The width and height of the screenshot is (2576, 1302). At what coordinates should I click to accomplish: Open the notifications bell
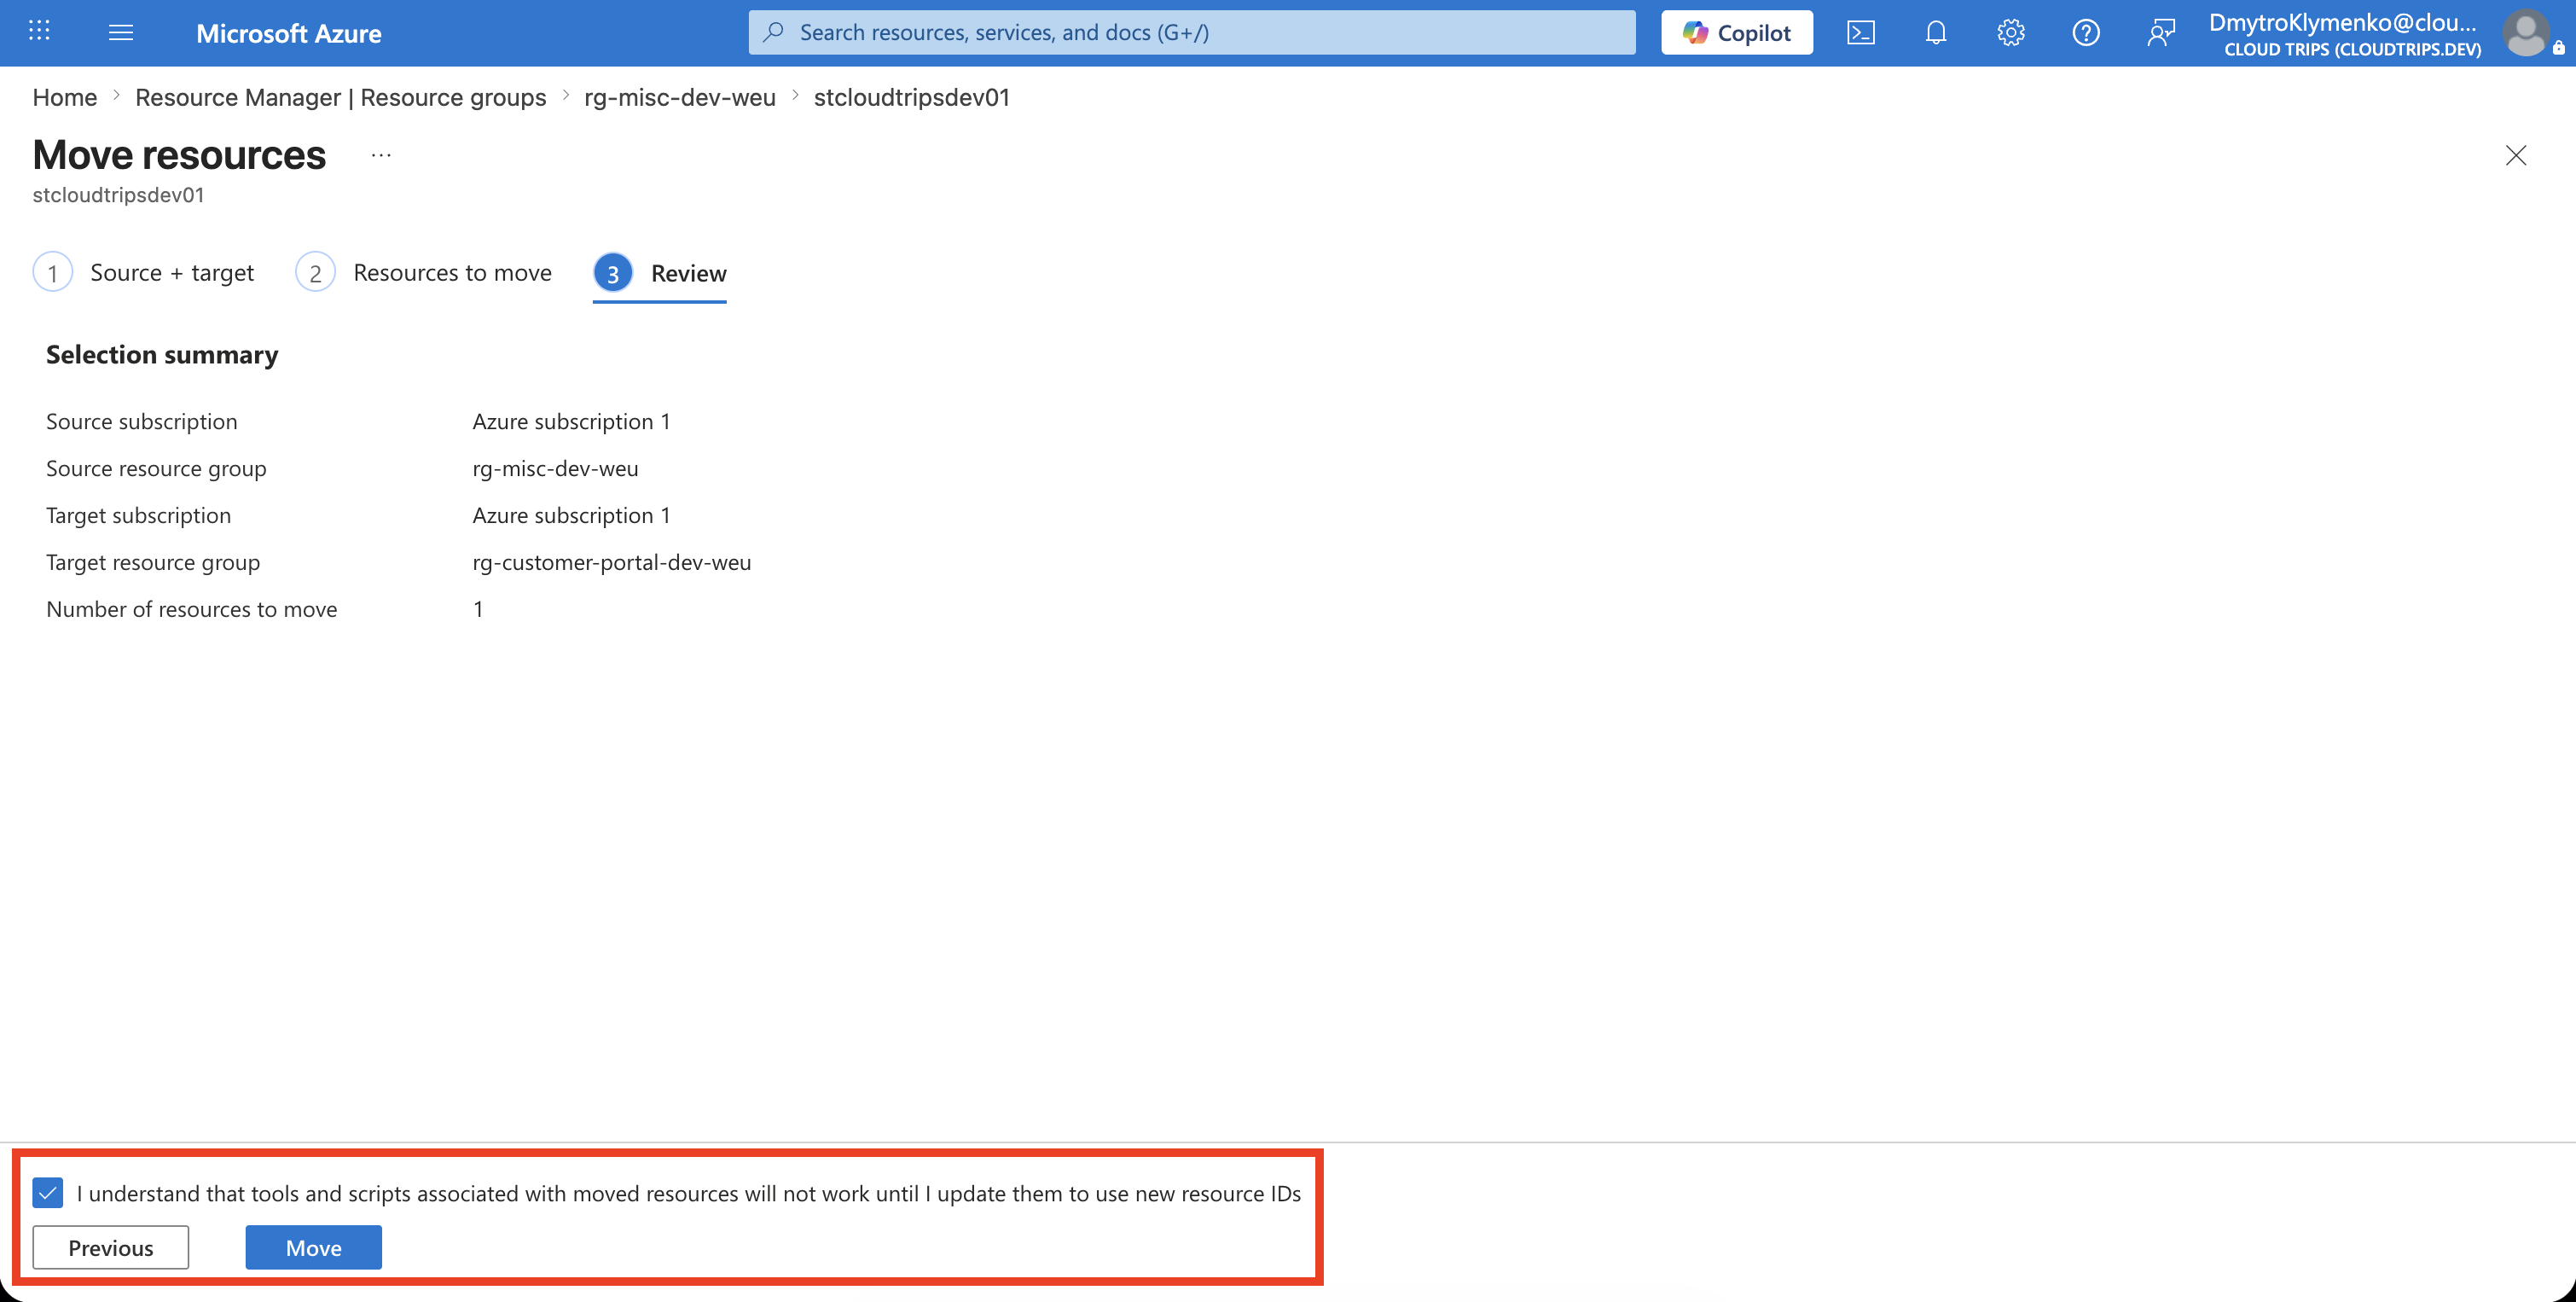click(x=1935, y=32)
